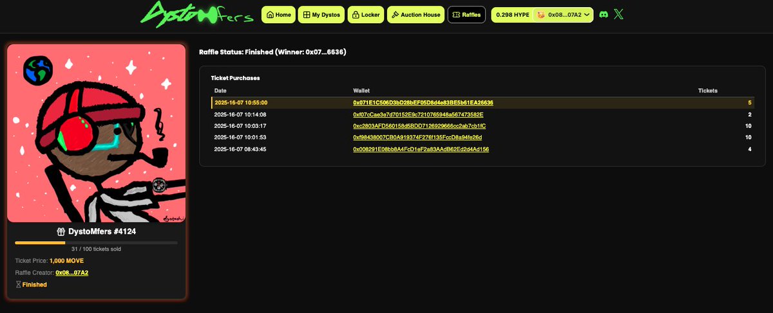Open the Home page
Image resolution: width=773 pixels, height=313 pixels.
click(278, 14)
